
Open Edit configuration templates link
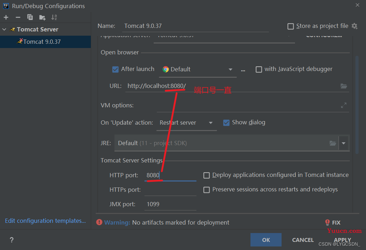coord(45,221)
